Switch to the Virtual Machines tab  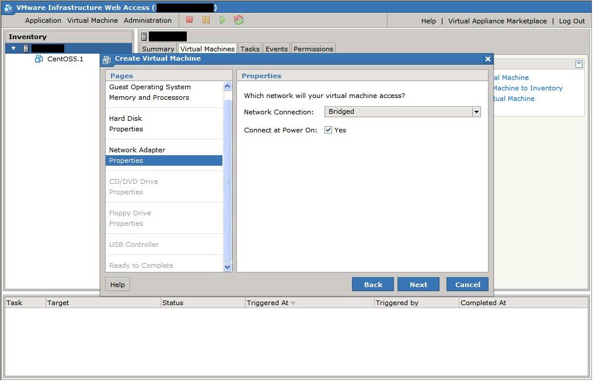coord(207,49)
